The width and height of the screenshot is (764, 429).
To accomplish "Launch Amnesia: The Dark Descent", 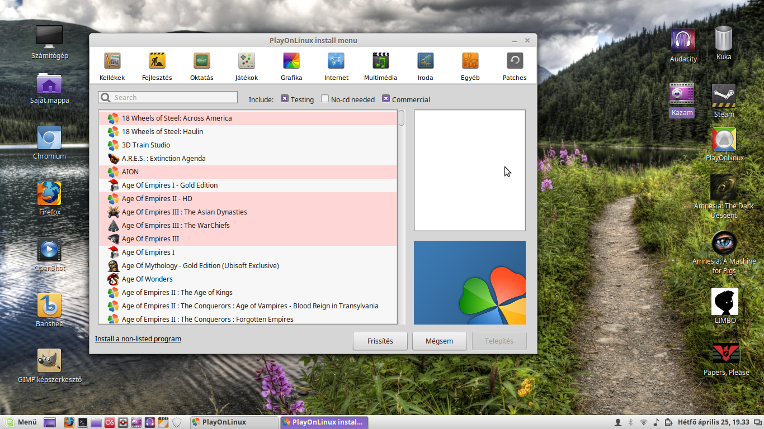I will click(x=724, y=197).
